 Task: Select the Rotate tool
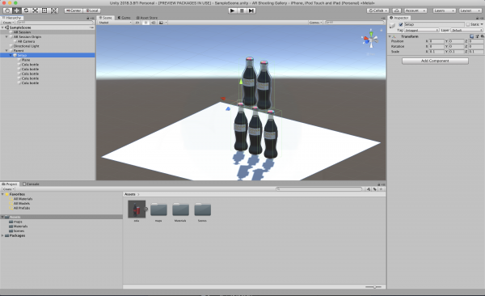pos(26,11)
